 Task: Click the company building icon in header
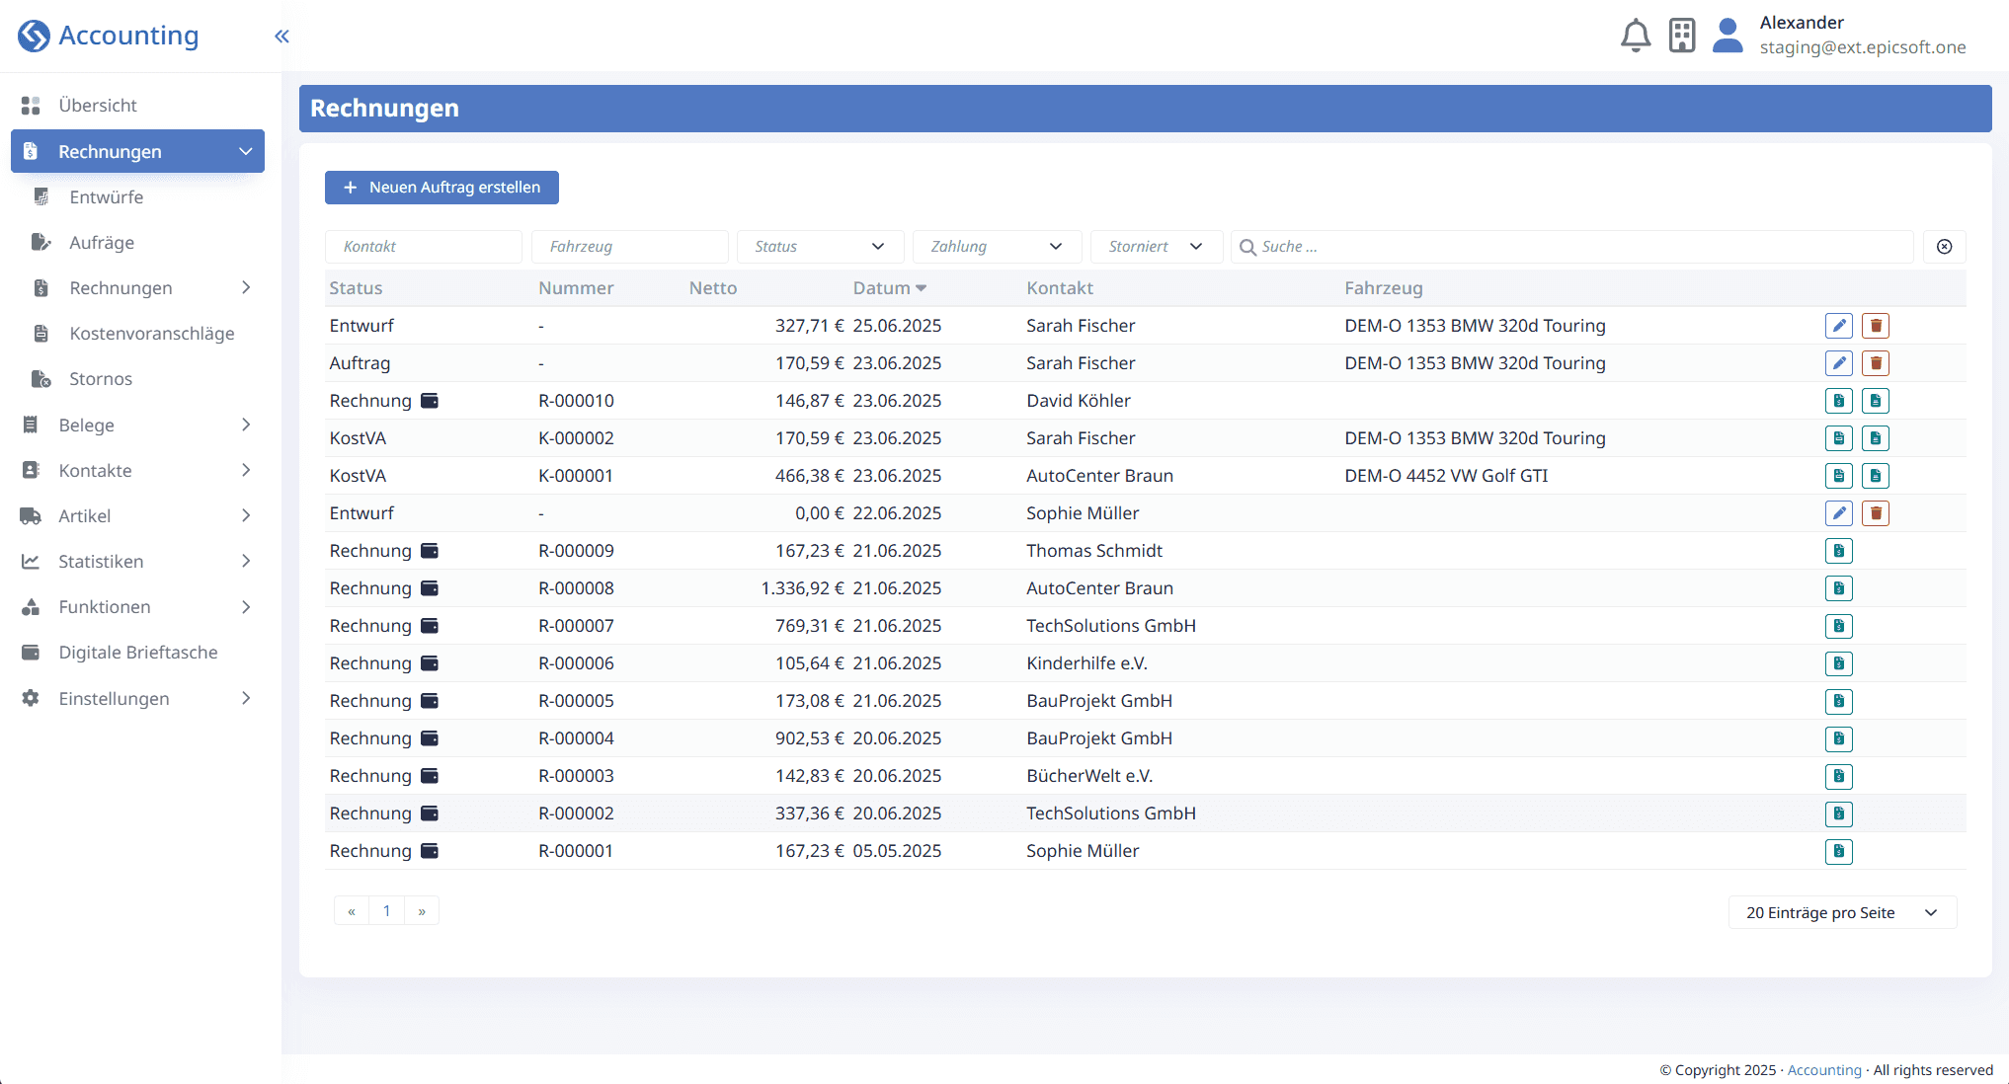click(1682, 36)
